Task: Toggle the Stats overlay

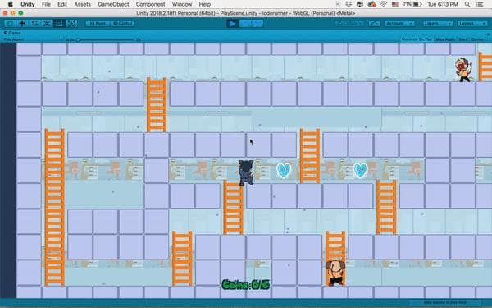Action: tap(462, 39)
